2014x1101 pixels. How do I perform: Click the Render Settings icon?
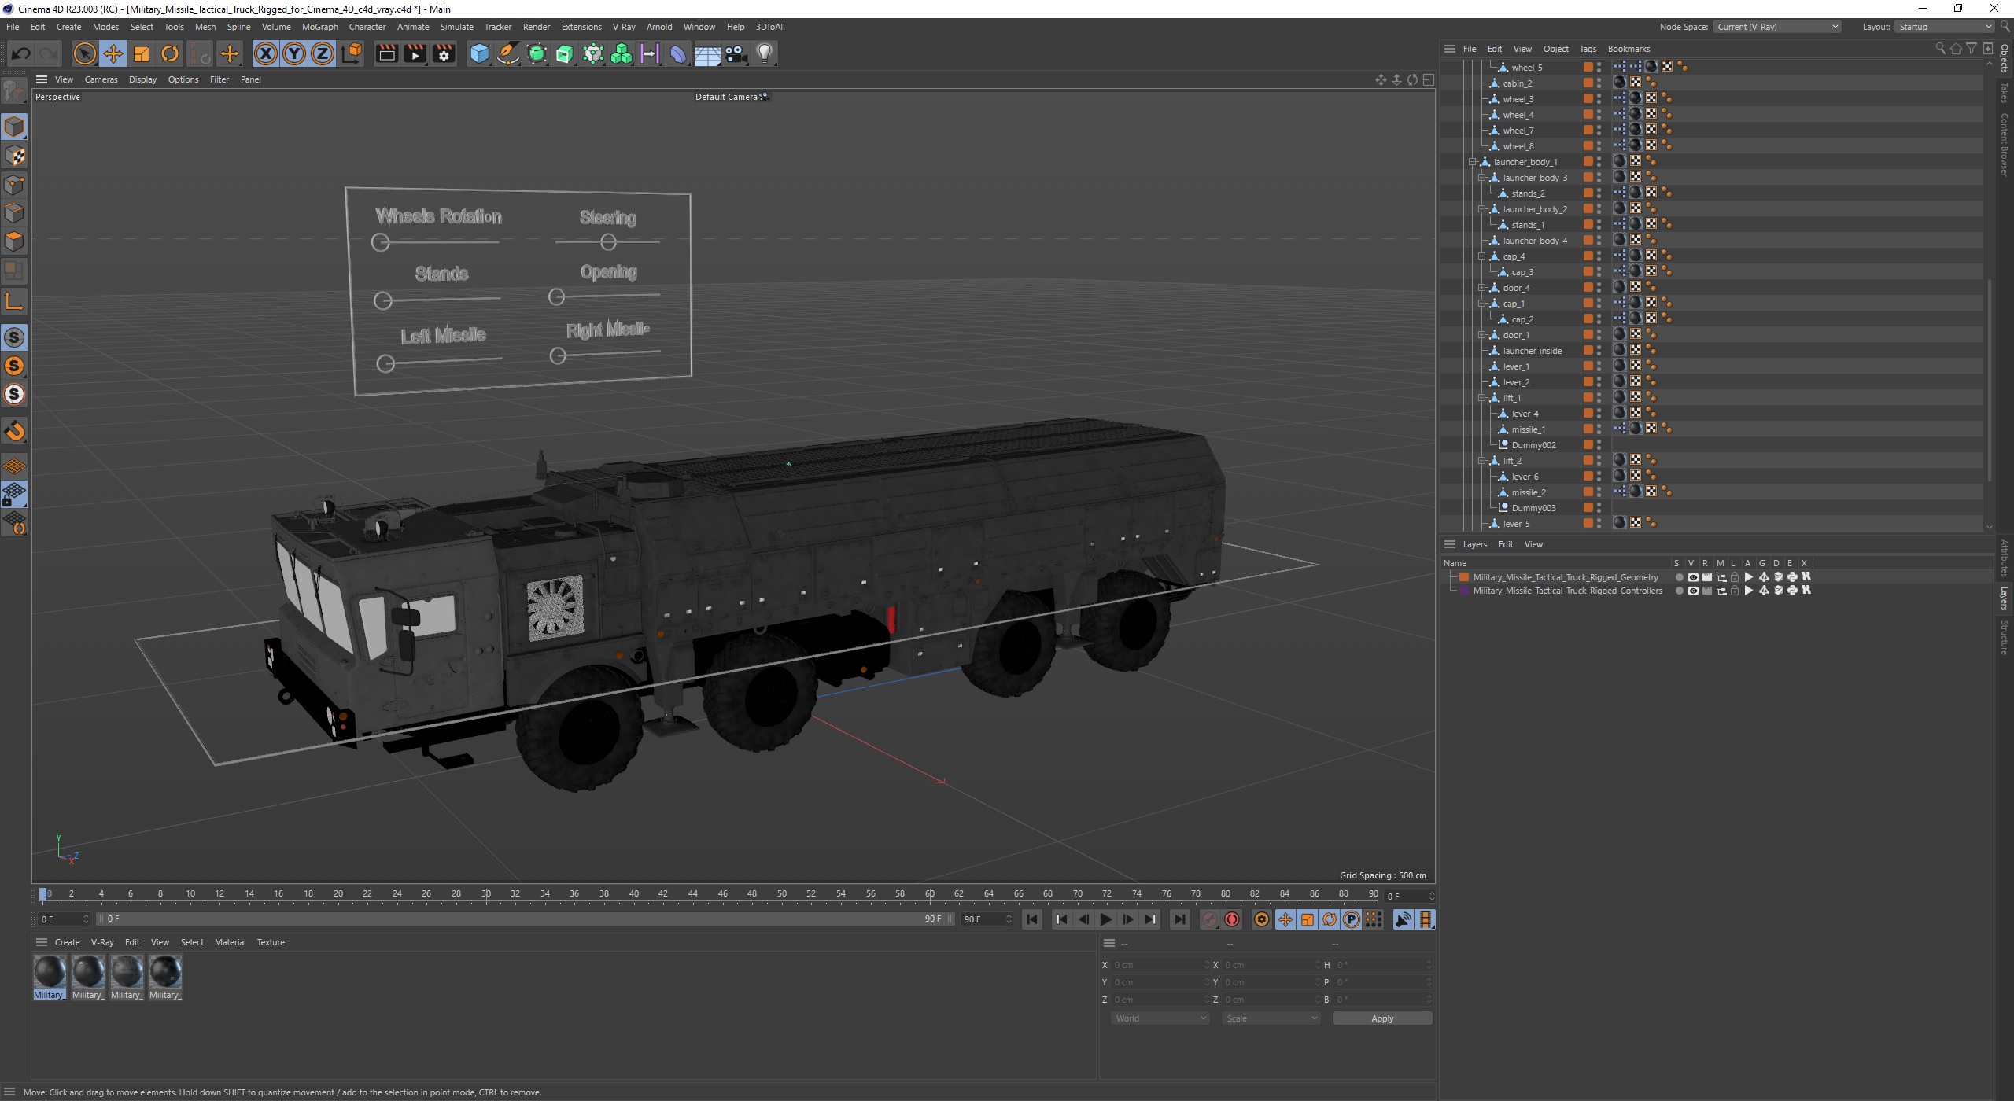click(442, 53)
